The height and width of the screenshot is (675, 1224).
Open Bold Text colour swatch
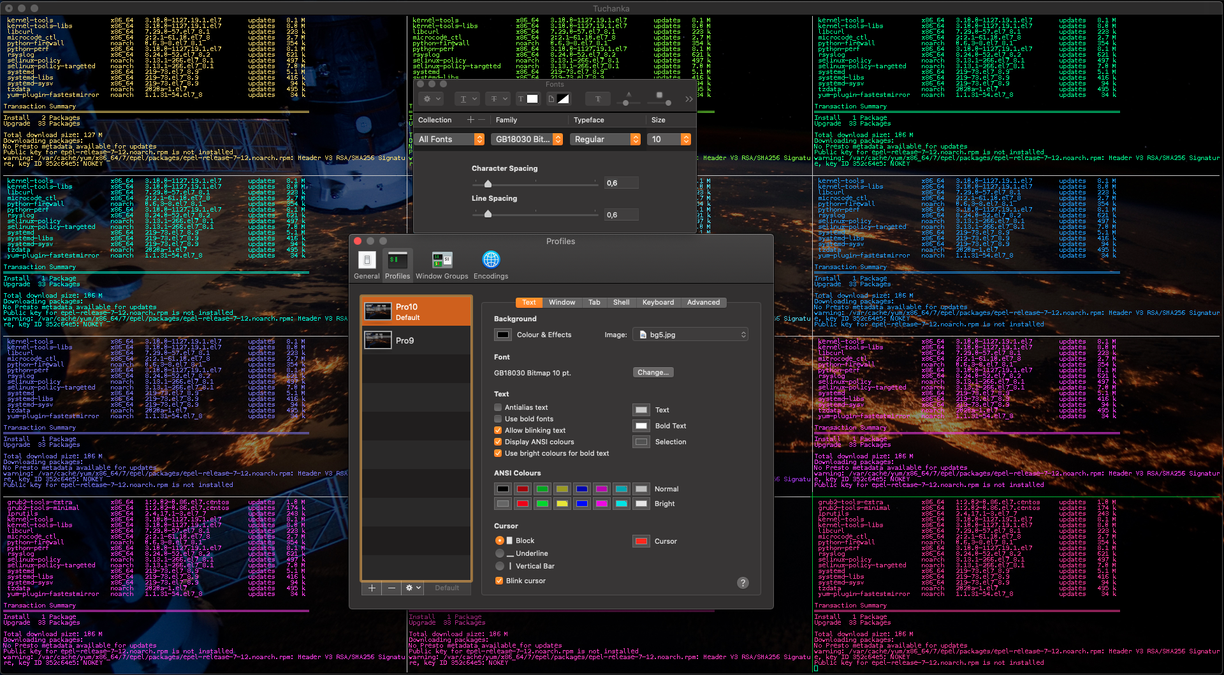pyautogui.click(x=641, y=426)
